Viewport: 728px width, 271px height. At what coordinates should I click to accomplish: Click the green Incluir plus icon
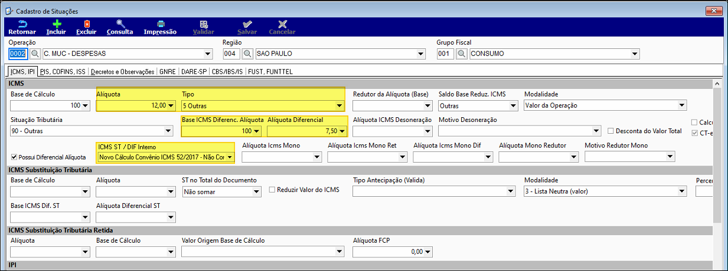point(57,24)
